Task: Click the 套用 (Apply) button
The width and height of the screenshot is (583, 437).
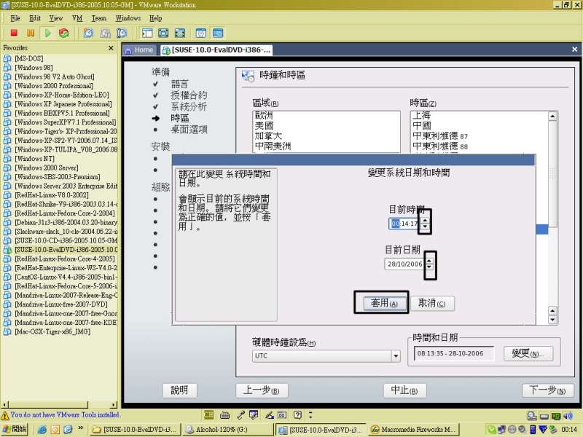Action: click(x=384, y=304)
